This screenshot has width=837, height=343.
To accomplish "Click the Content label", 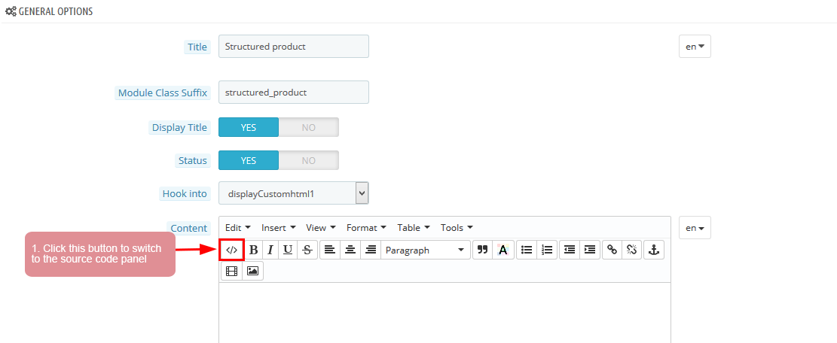I will [188, 228].
